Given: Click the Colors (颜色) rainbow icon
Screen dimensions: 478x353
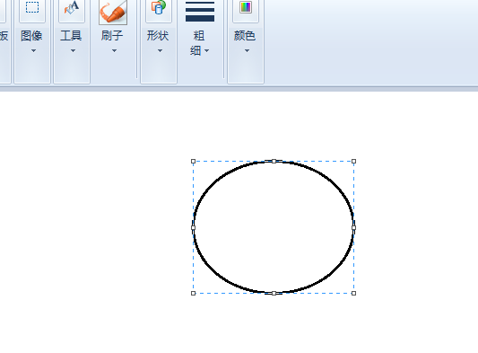Looking at the screenshot, I should pyautogui.click(x=246, y=7).
